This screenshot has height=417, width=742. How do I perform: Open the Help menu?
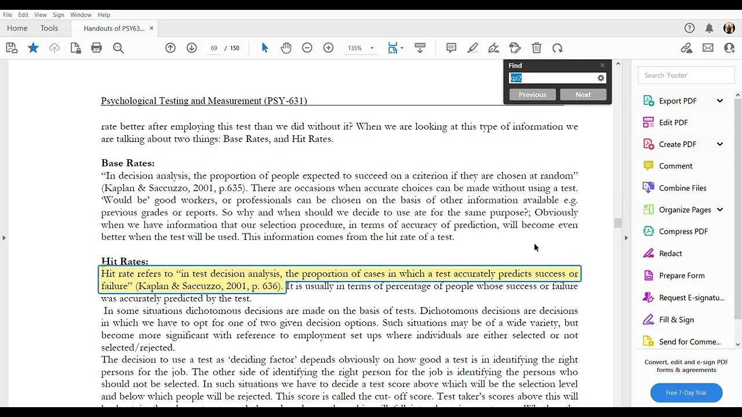tap(104, 14)
